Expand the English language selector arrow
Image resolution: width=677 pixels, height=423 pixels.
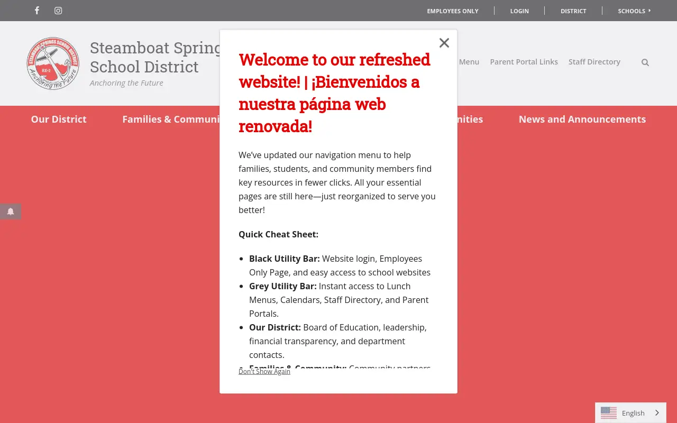[657, 413]
